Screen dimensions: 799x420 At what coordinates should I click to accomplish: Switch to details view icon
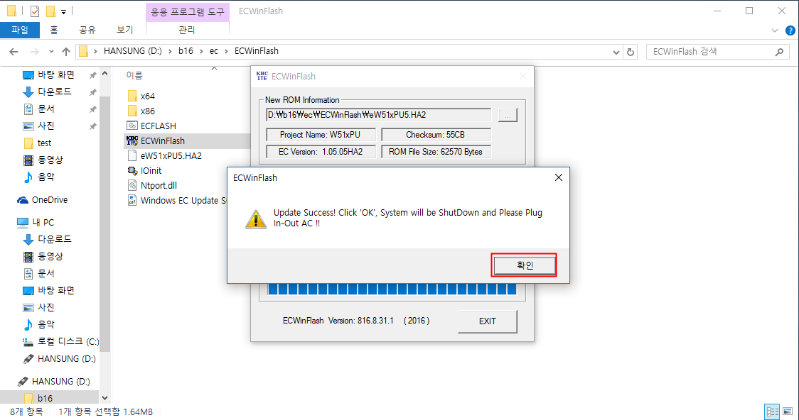pyautogui.click(x=773, y=411)
